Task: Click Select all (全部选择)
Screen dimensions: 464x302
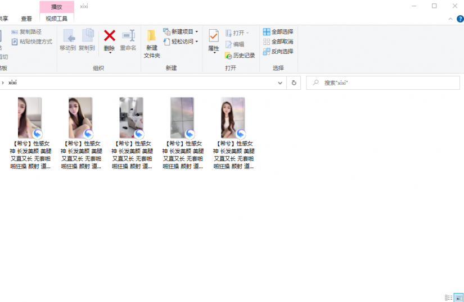Action: (x=278, y=32)
